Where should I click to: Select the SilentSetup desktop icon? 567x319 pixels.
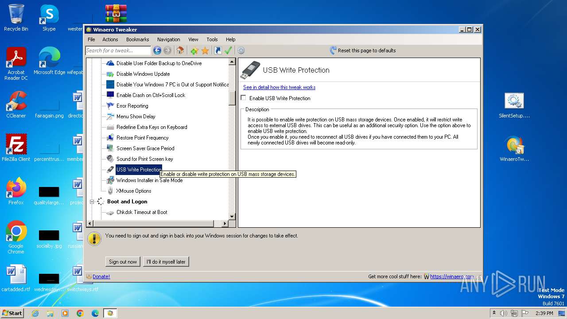pos(514,105)
